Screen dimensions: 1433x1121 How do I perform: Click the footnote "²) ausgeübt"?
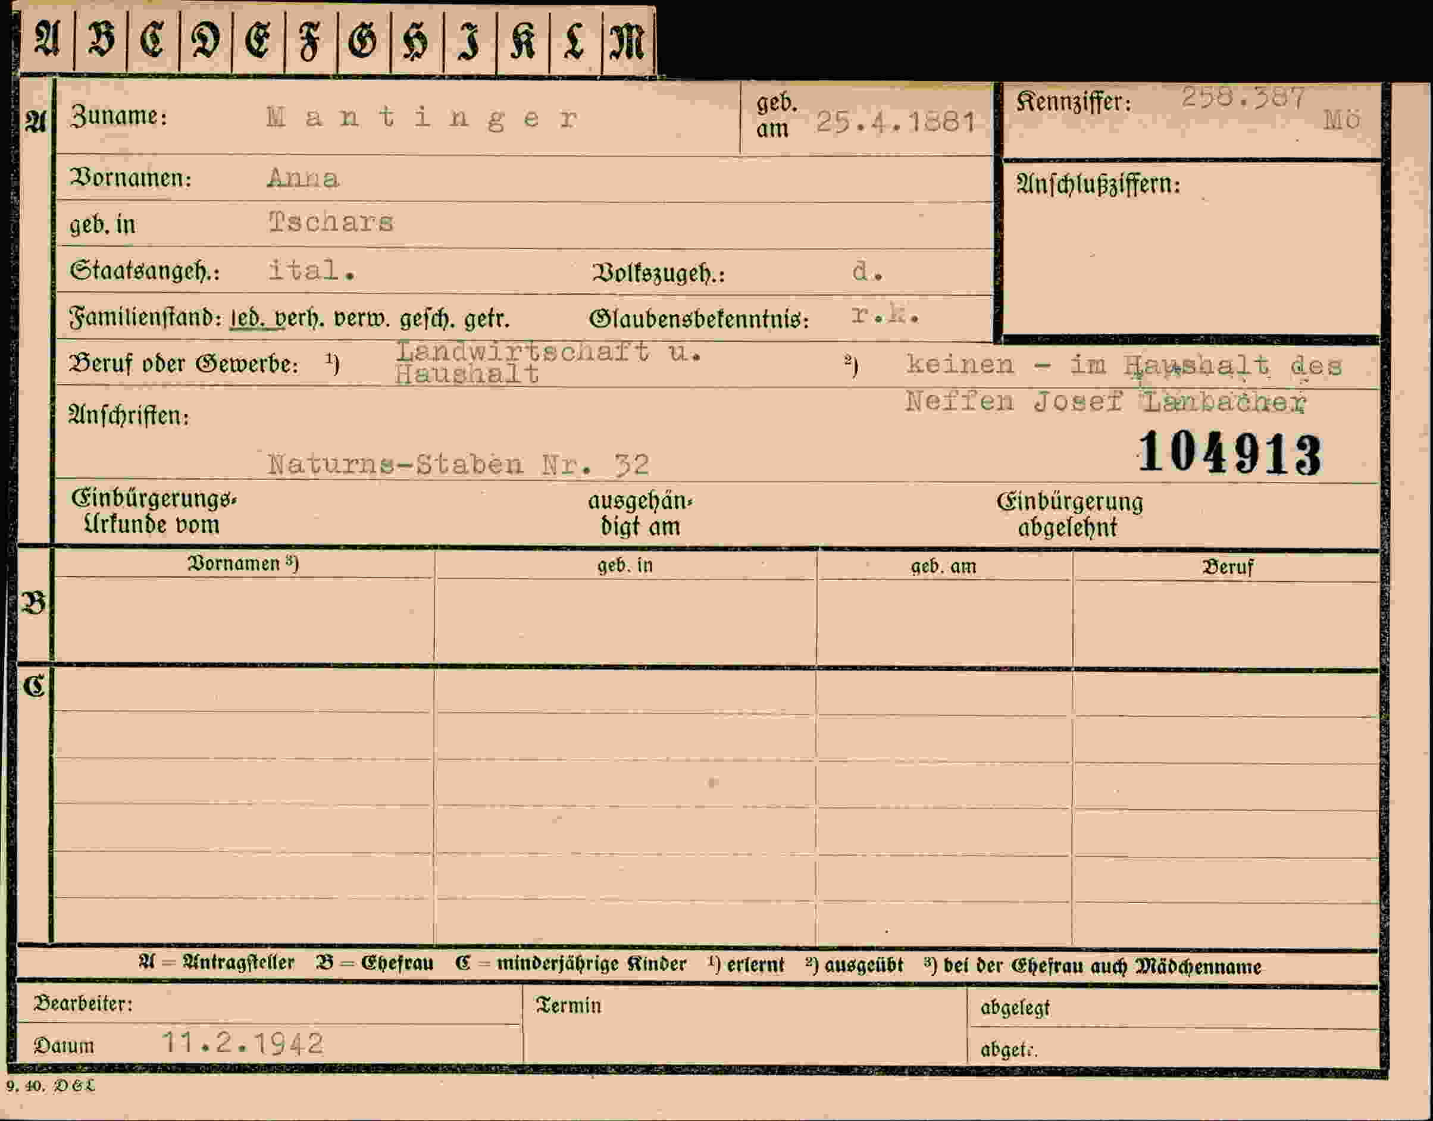tap(853, 966)
